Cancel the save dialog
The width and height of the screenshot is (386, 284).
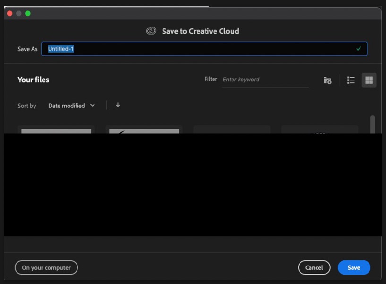[x=314, y=267]
